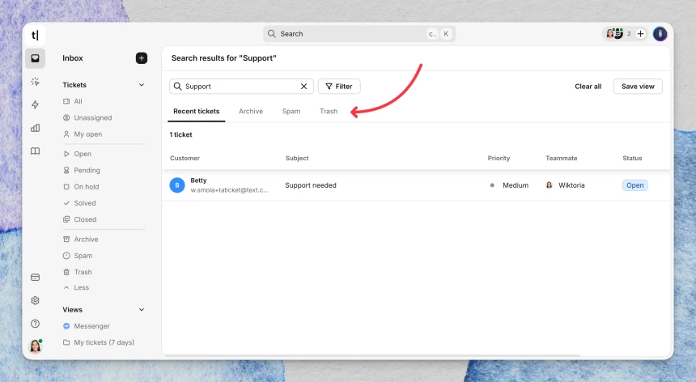Click the Medium priority value

pos(516,185)
